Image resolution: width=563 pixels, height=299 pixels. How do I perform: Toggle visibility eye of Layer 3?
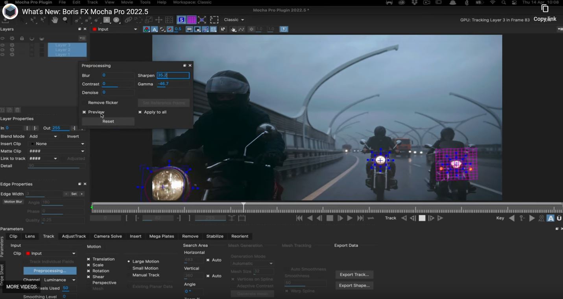pos(2,45)
